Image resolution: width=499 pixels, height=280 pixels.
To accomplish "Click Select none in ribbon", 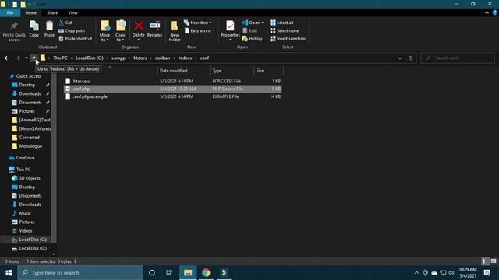I will pos(284,31).
